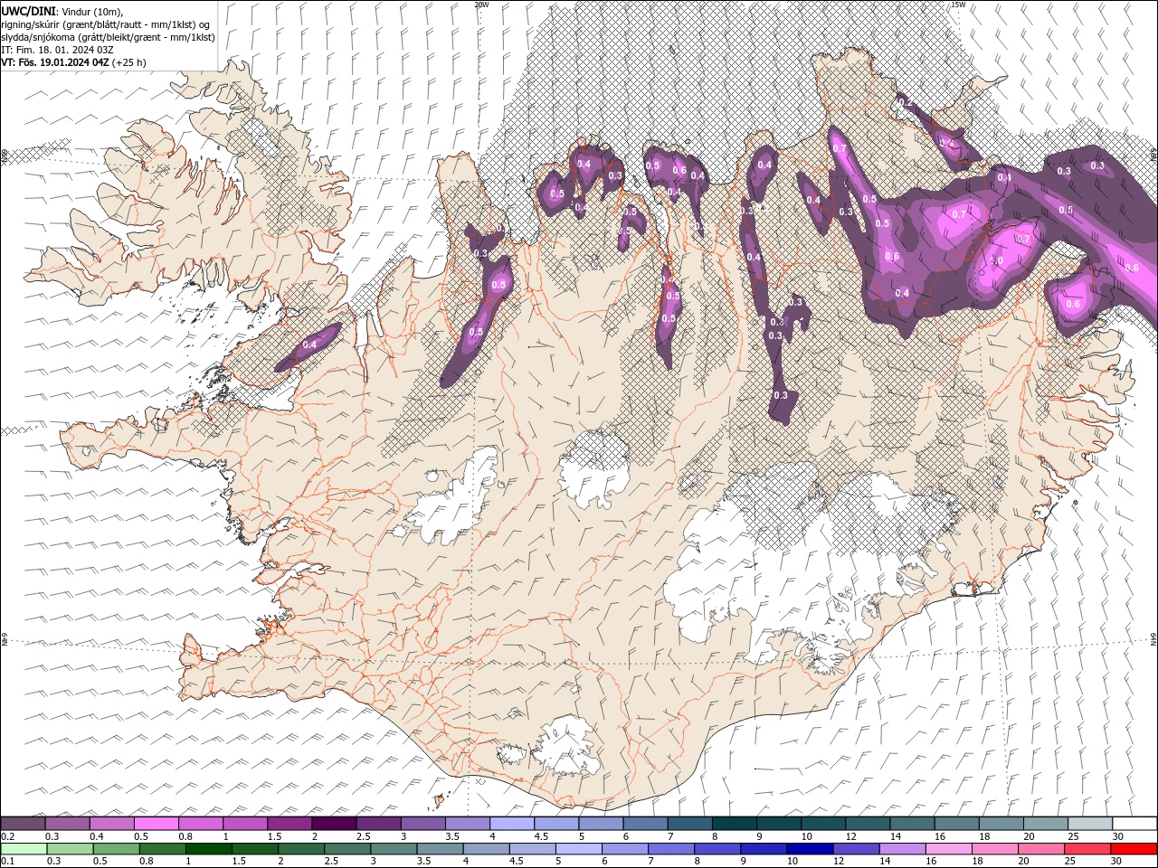Viewport: 1158px width, 868px height.
Task: Pick the dusky mauve 0.2 swatch in the upper scale
Action: (23, 824)
